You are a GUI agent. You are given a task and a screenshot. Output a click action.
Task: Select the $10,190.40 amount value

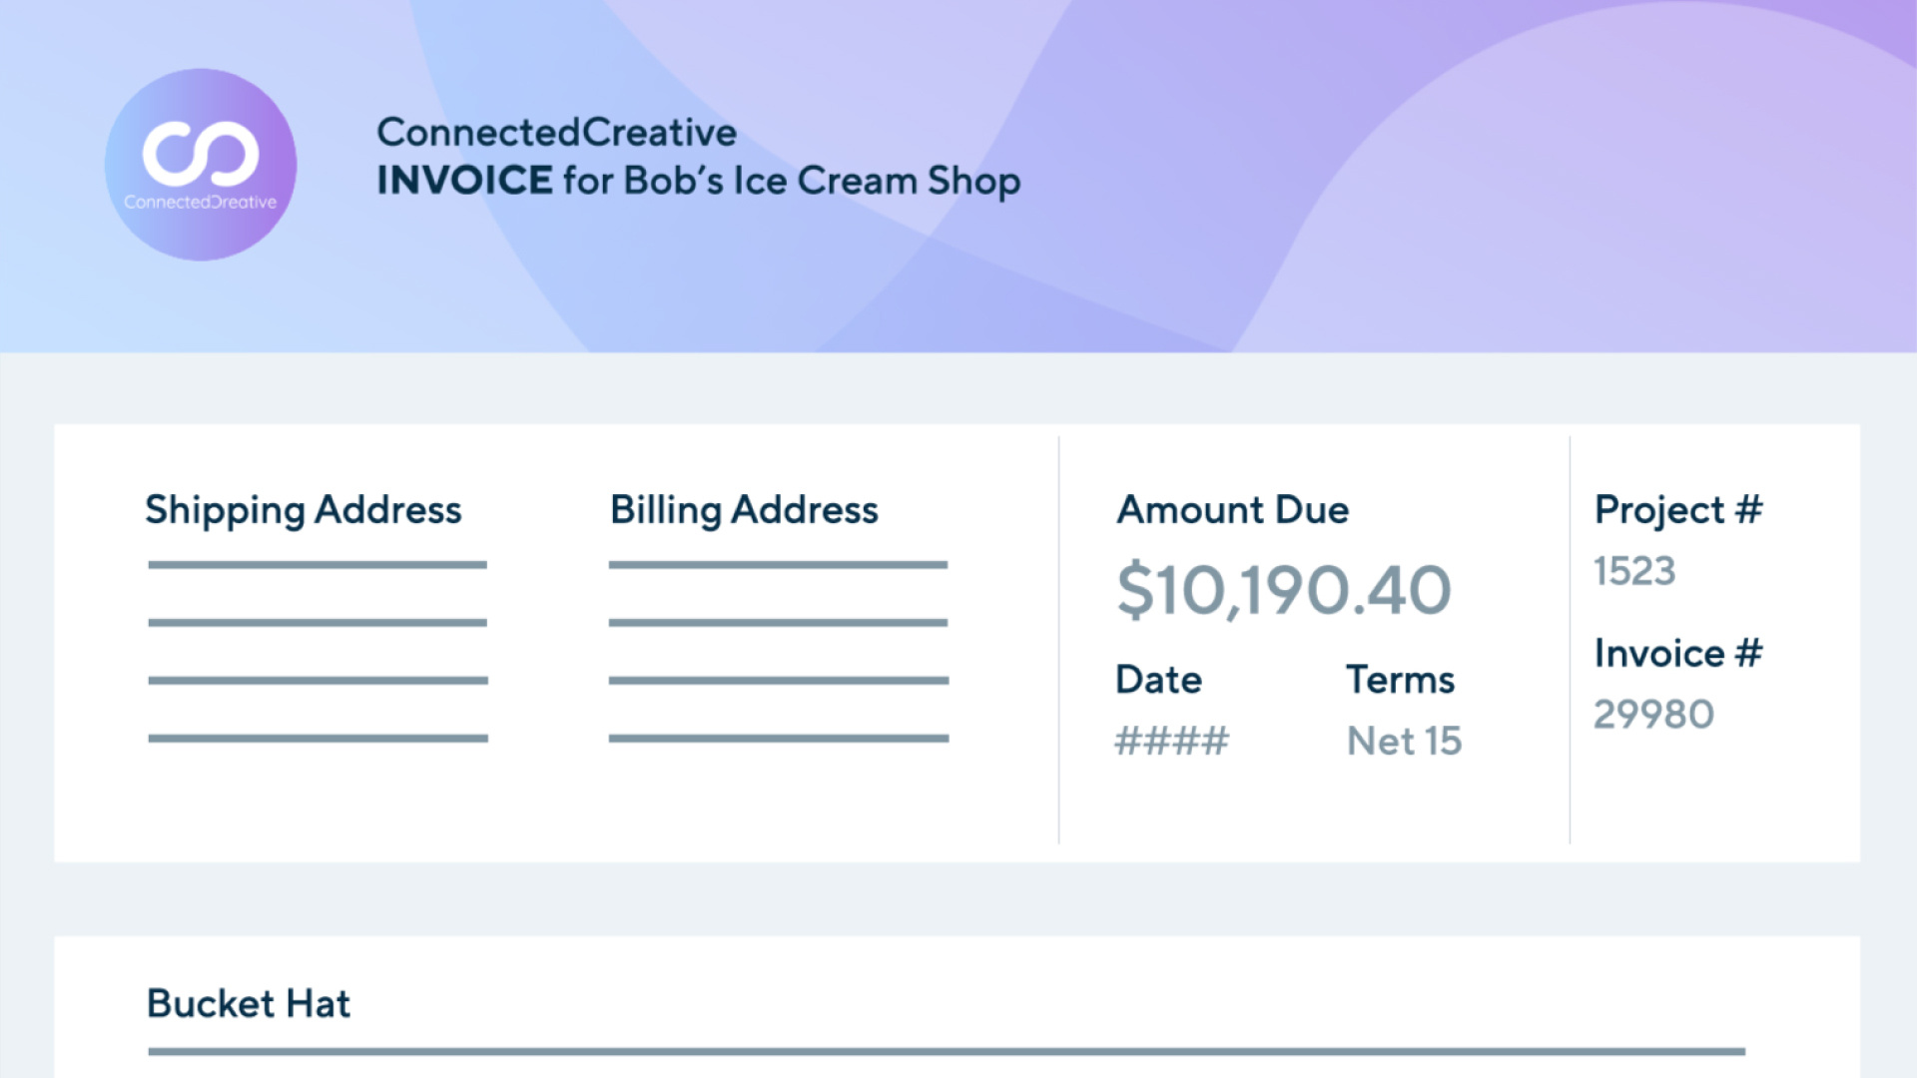click(1283, 590)
